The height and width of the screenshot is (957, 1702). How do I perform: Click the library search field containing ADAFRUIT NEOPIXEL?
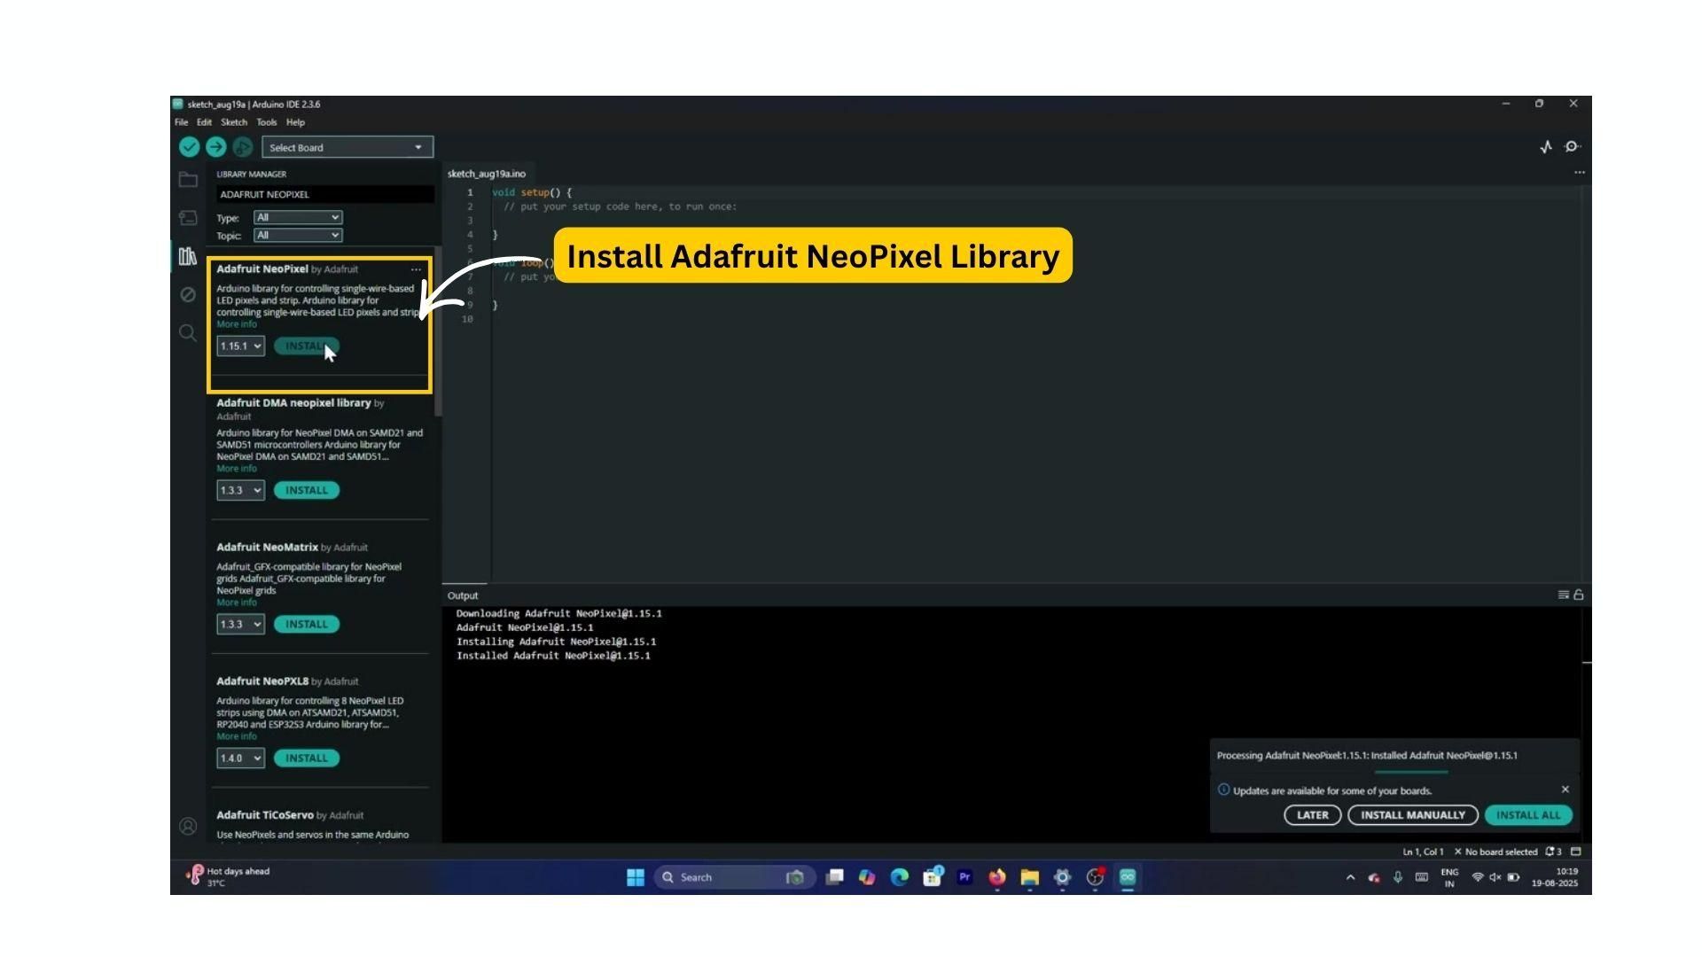click(324, 194)
